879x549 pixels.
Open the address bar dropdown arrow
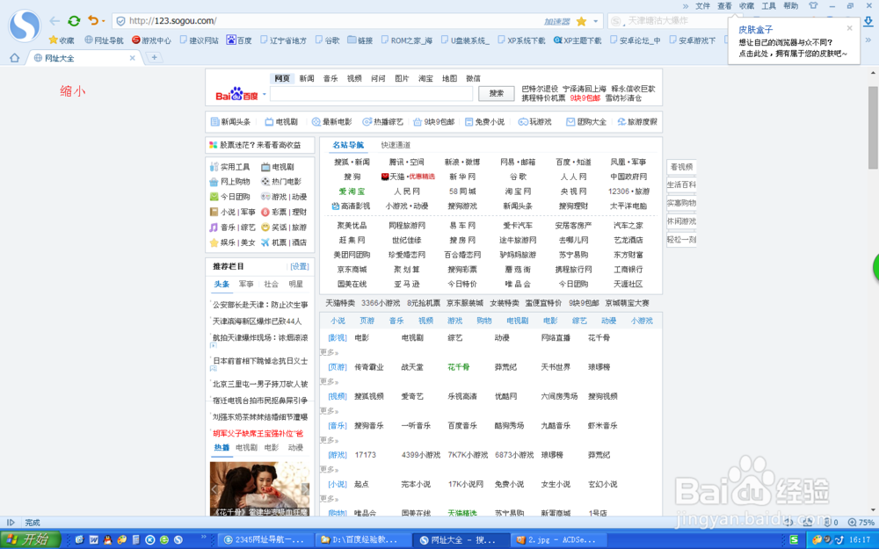click(x=595, y=21)
